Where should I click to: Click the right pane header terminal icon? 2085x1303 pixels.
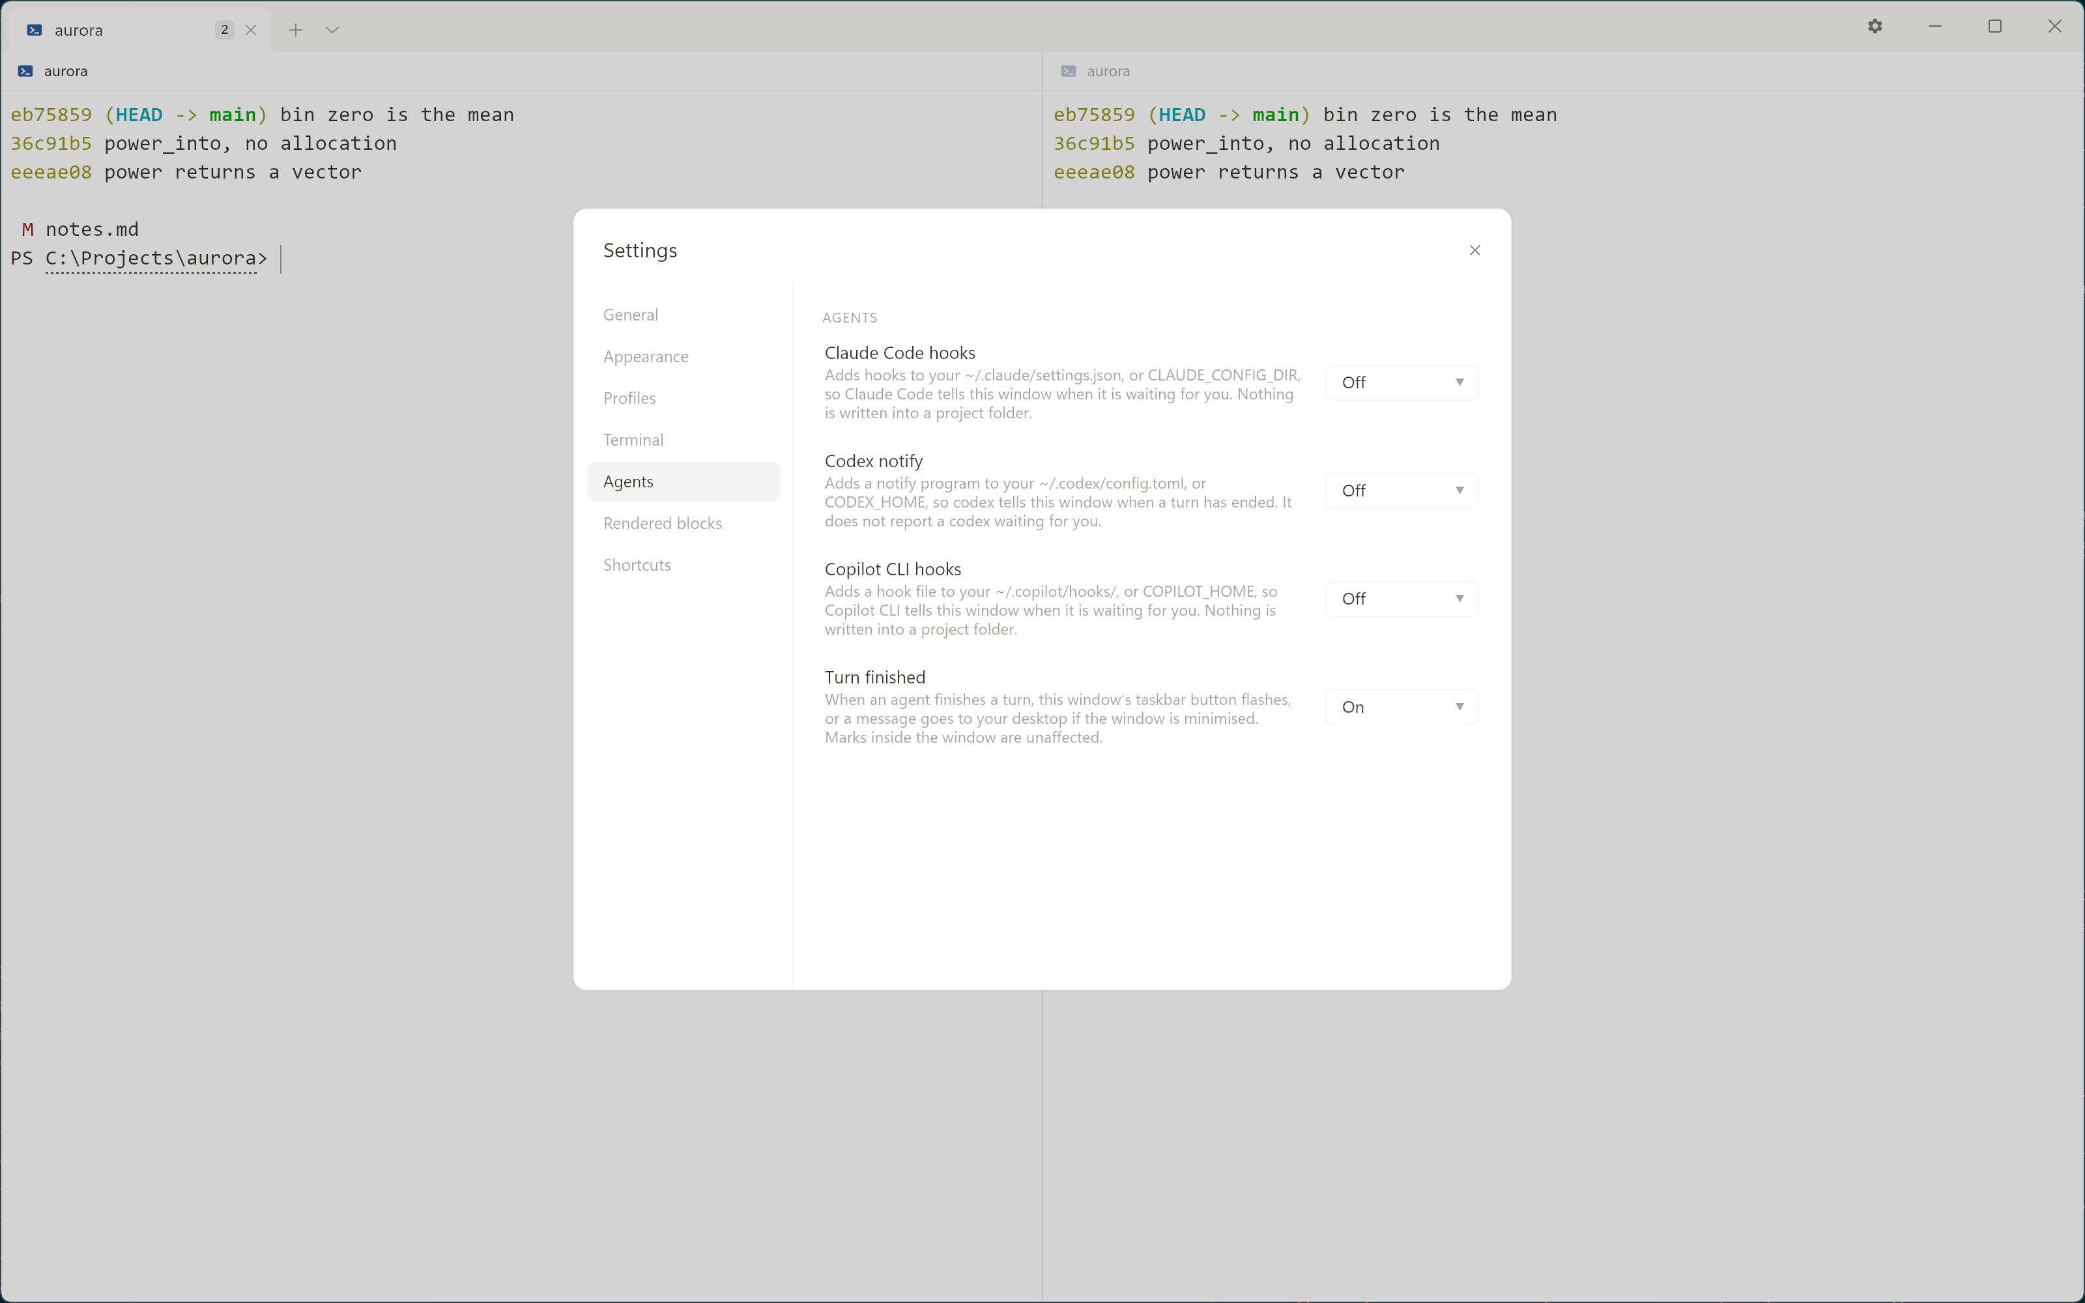pyautogui.click(x=1069, y=72)
